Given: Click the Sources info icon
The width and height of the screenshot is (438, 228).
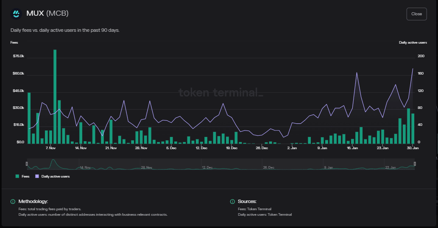Looking at the screenshot, I should 232,201.
